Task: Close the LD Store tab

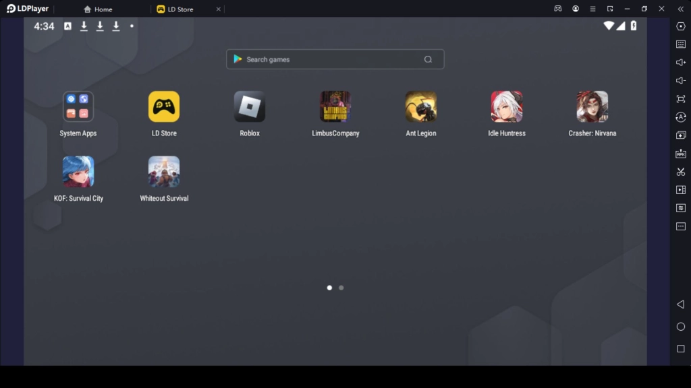Action: pos(218,9)
